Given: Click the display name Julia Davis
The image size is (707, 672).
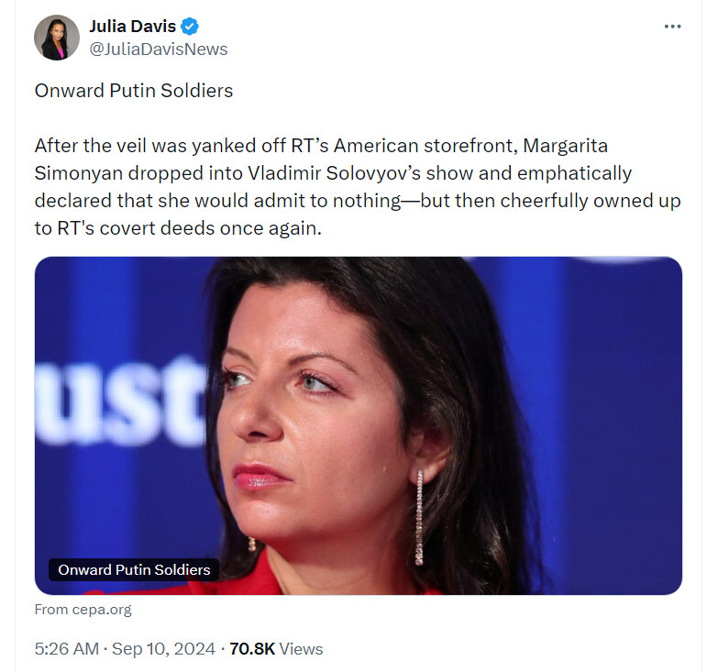Looking at the screenshot, I should coord(133,27).
